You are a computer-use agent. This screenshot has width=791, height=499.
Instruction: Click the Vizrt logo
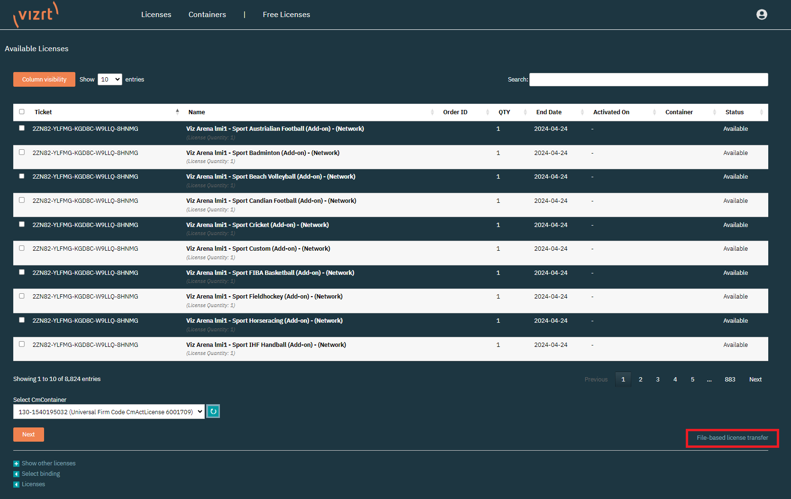[36, 14]
